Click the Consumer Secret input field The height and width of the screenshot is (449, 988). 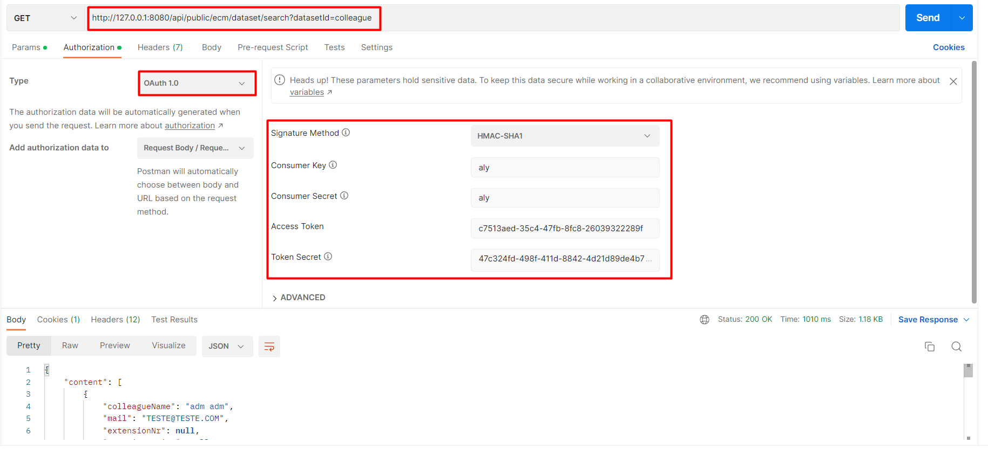(x=565, y=198)
